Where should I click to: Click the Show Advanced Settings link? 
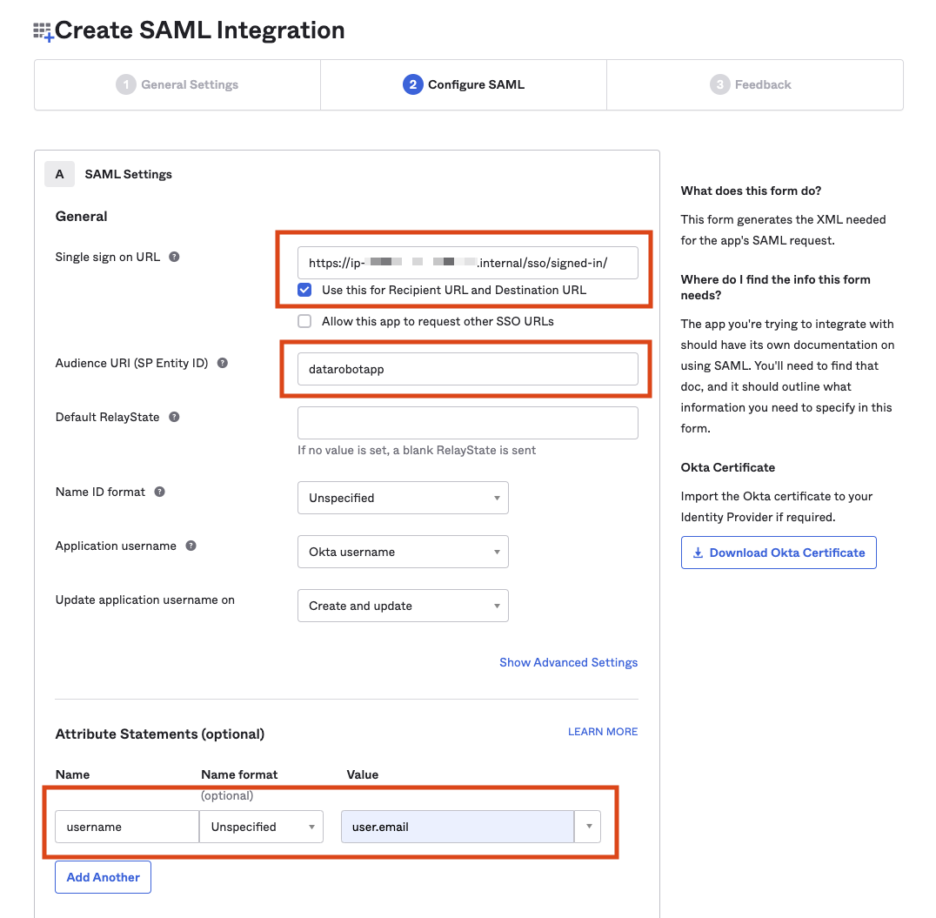(x=568, y=662)
